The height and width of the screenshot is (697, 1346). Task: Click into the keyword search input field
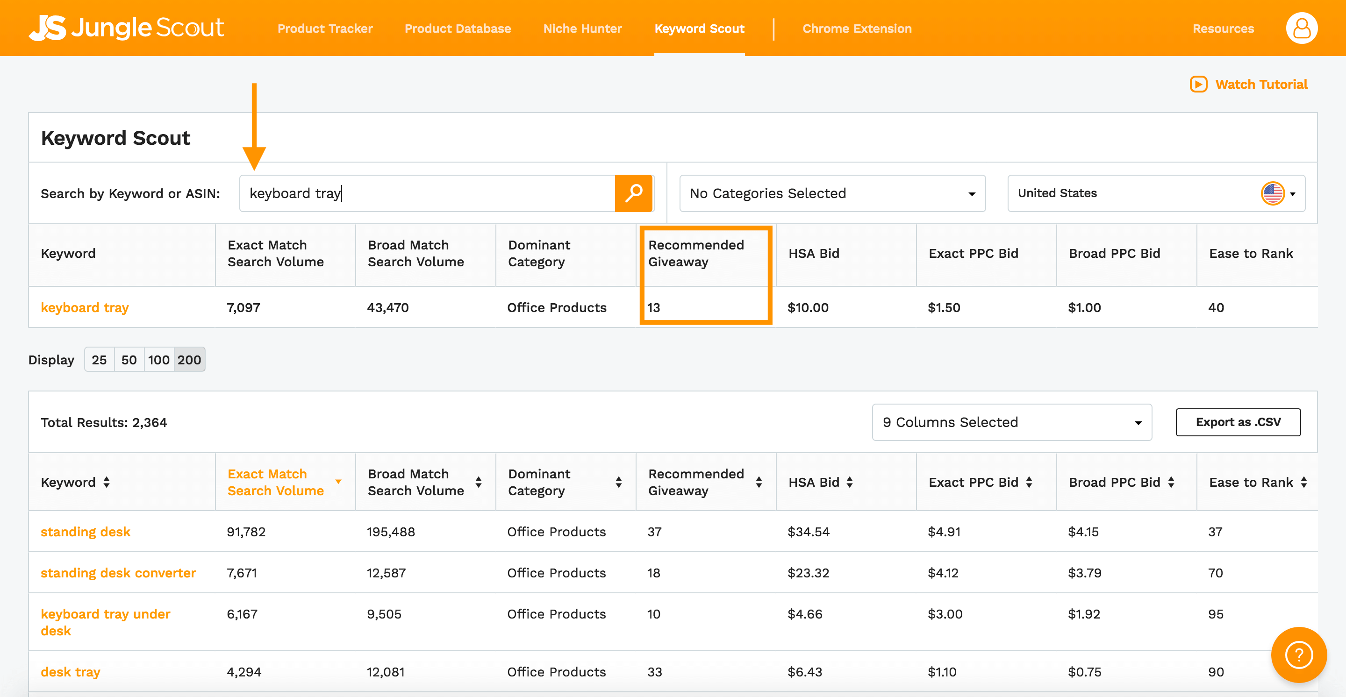[x=426, y=193]
